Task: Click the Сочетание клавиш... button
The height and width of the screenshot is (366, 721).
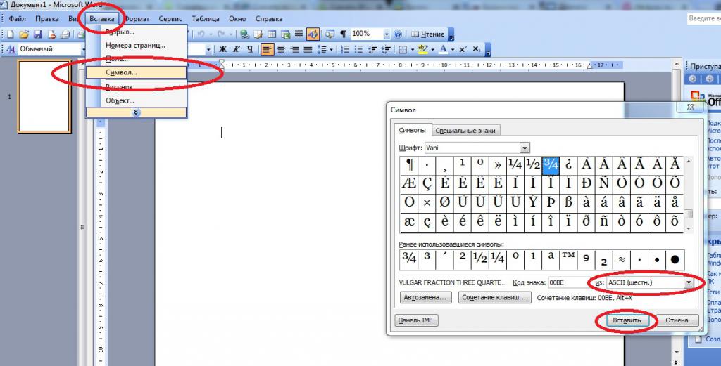Action: 494,297
